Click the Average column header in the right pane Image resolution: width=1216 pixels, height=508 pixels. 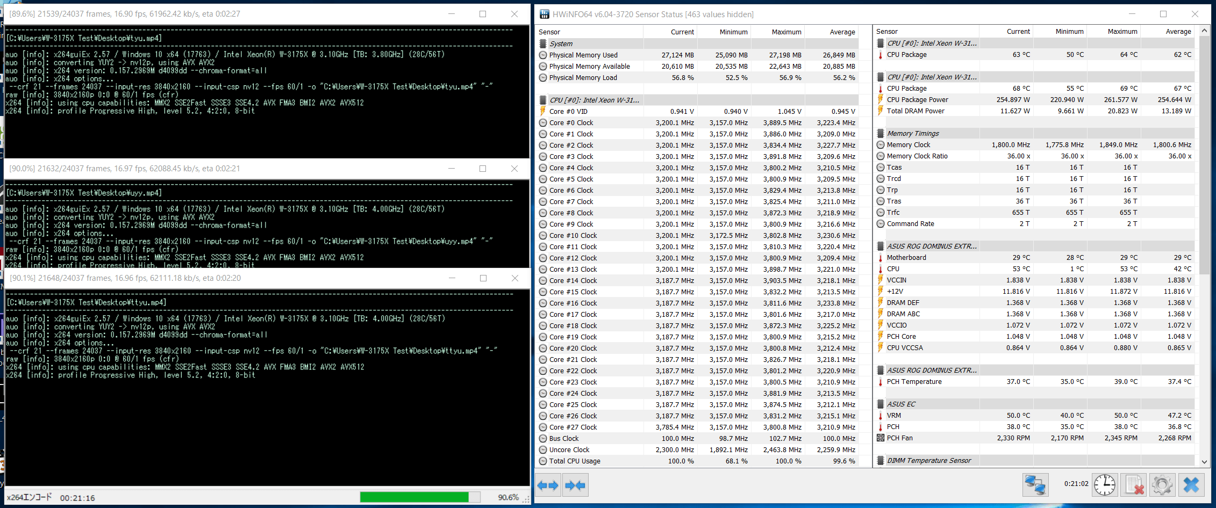point(1167,31)
